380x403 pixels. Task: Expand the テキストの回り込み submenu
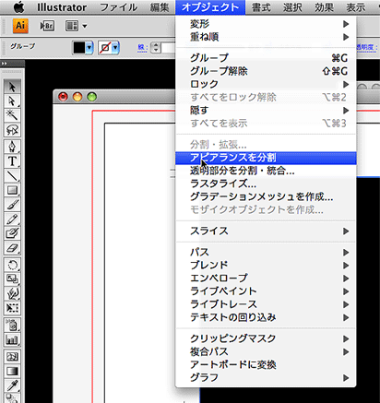tap(266, 317)
